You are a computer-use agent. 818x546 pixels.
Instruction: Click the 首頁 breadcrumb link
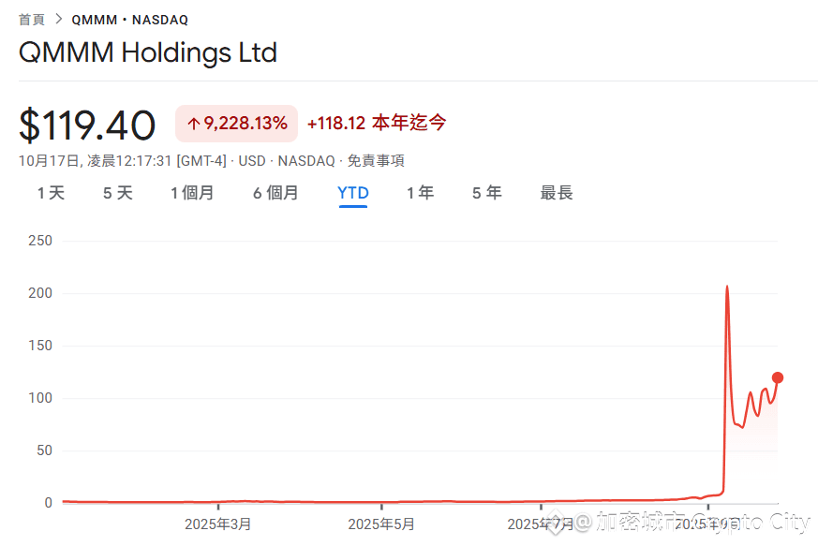[32, 19]
